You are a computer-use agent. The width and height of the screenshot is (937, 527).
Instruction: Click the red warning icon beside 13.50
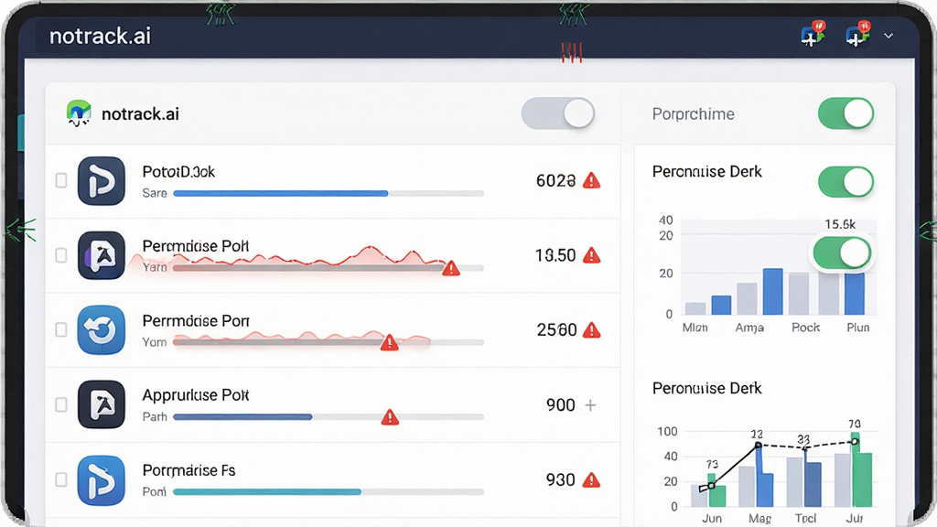(x=592, y=255)
